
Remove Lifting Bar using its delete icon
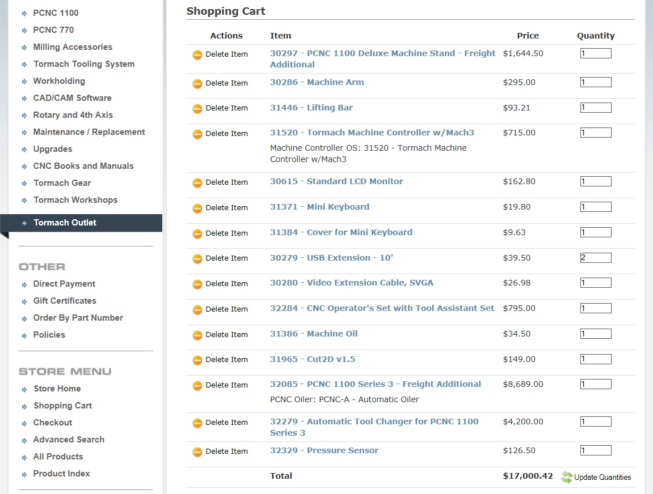click(197, 109)
